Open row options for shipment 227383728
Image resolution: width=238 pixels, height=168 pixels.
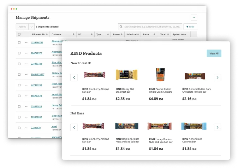26,64
